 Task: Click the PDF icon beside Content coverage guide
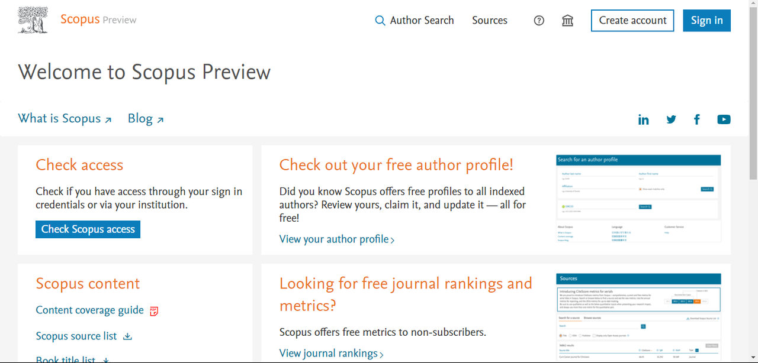[x=154, y=311]
